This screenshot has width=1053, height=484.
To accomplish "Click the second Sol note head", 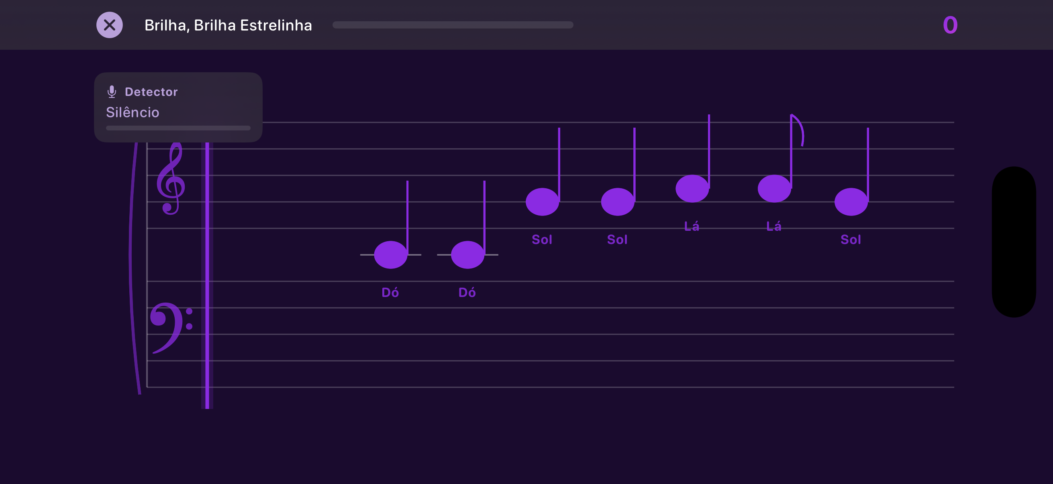I will pyautogui.click(x=618, y=202).
